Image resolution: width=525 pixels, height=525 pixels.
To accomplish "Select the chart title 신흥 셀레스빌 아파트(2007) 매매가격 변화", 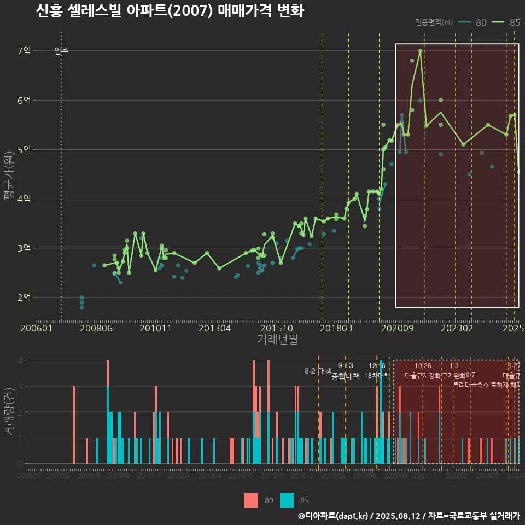I will click(x=170, y=11).
